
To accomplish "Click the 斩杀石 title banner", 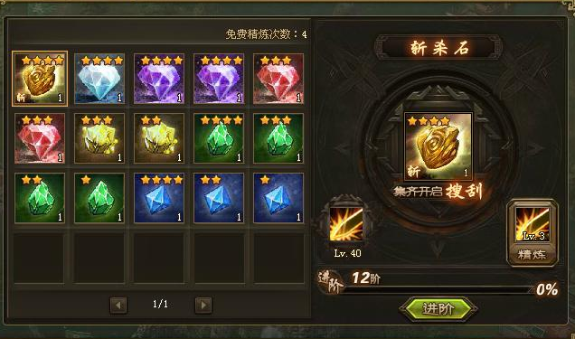I will (439, 48).
